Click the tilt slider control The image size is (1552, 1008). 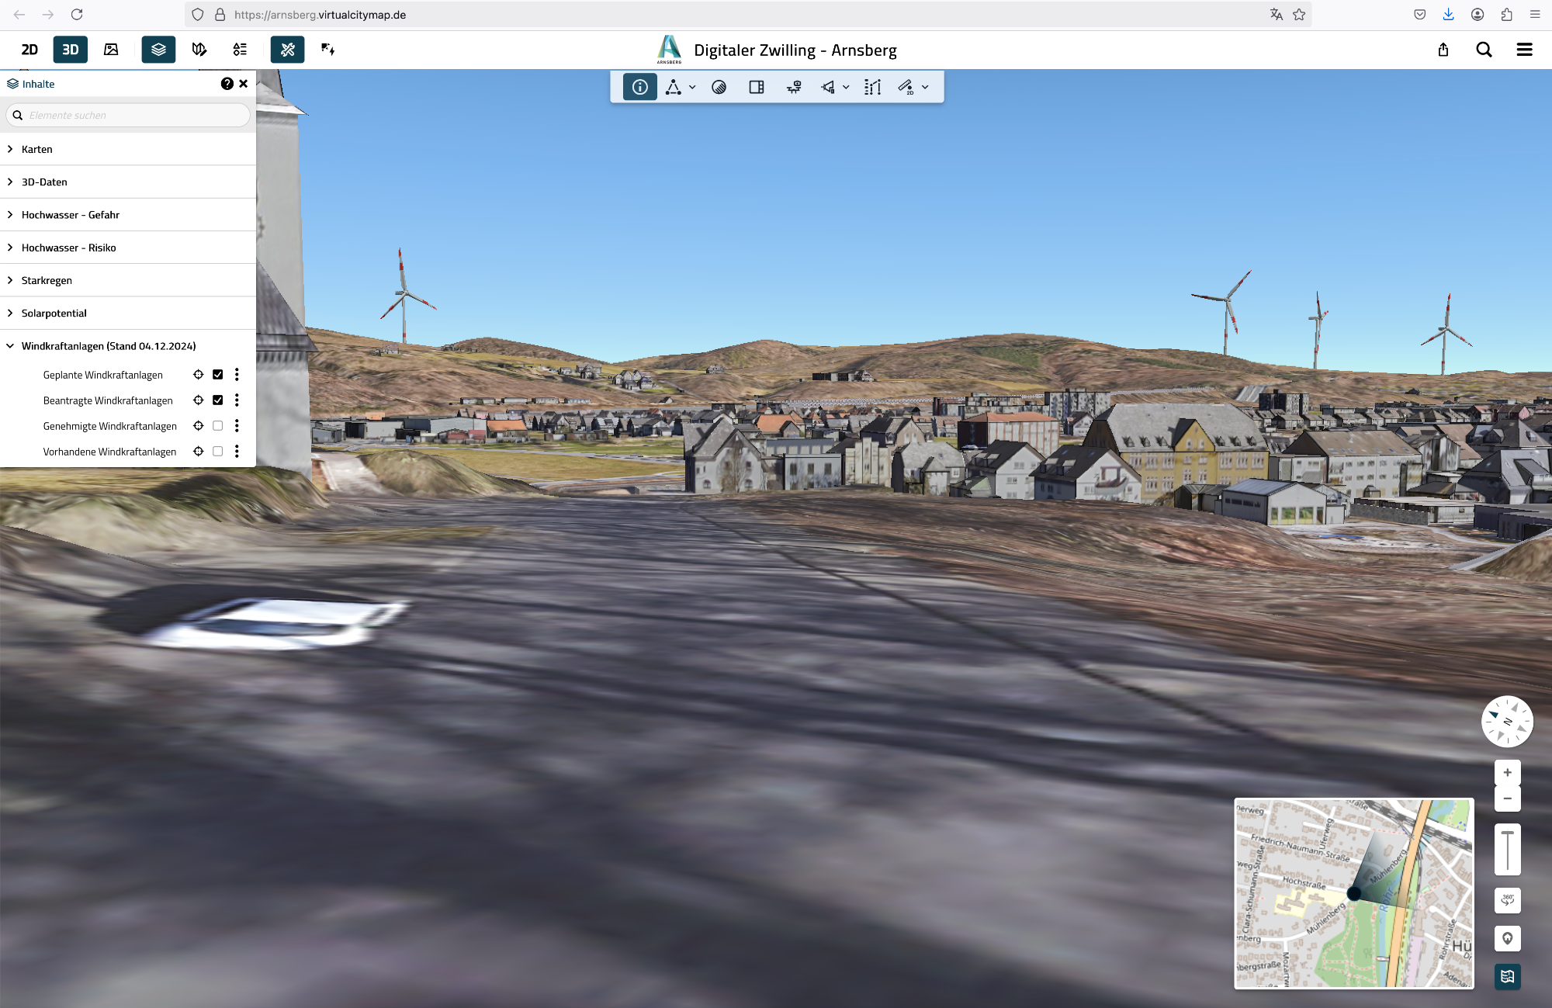1507,849
